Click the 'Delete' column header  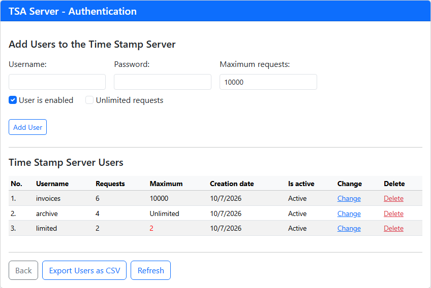(x=394, y=184)
